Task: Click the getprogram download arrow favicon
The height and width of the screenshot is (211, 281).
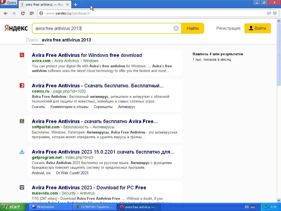Action: 22,152
